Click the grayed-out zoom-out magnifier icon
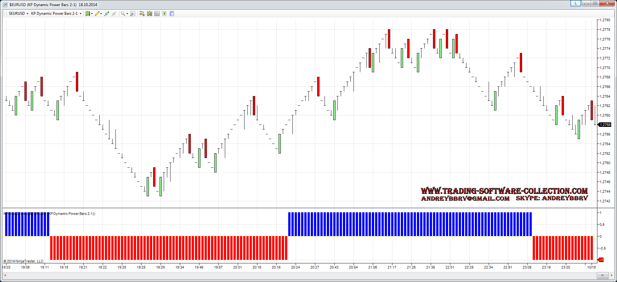The width and height of the screenshot is (617, 282). pos(114,13)
